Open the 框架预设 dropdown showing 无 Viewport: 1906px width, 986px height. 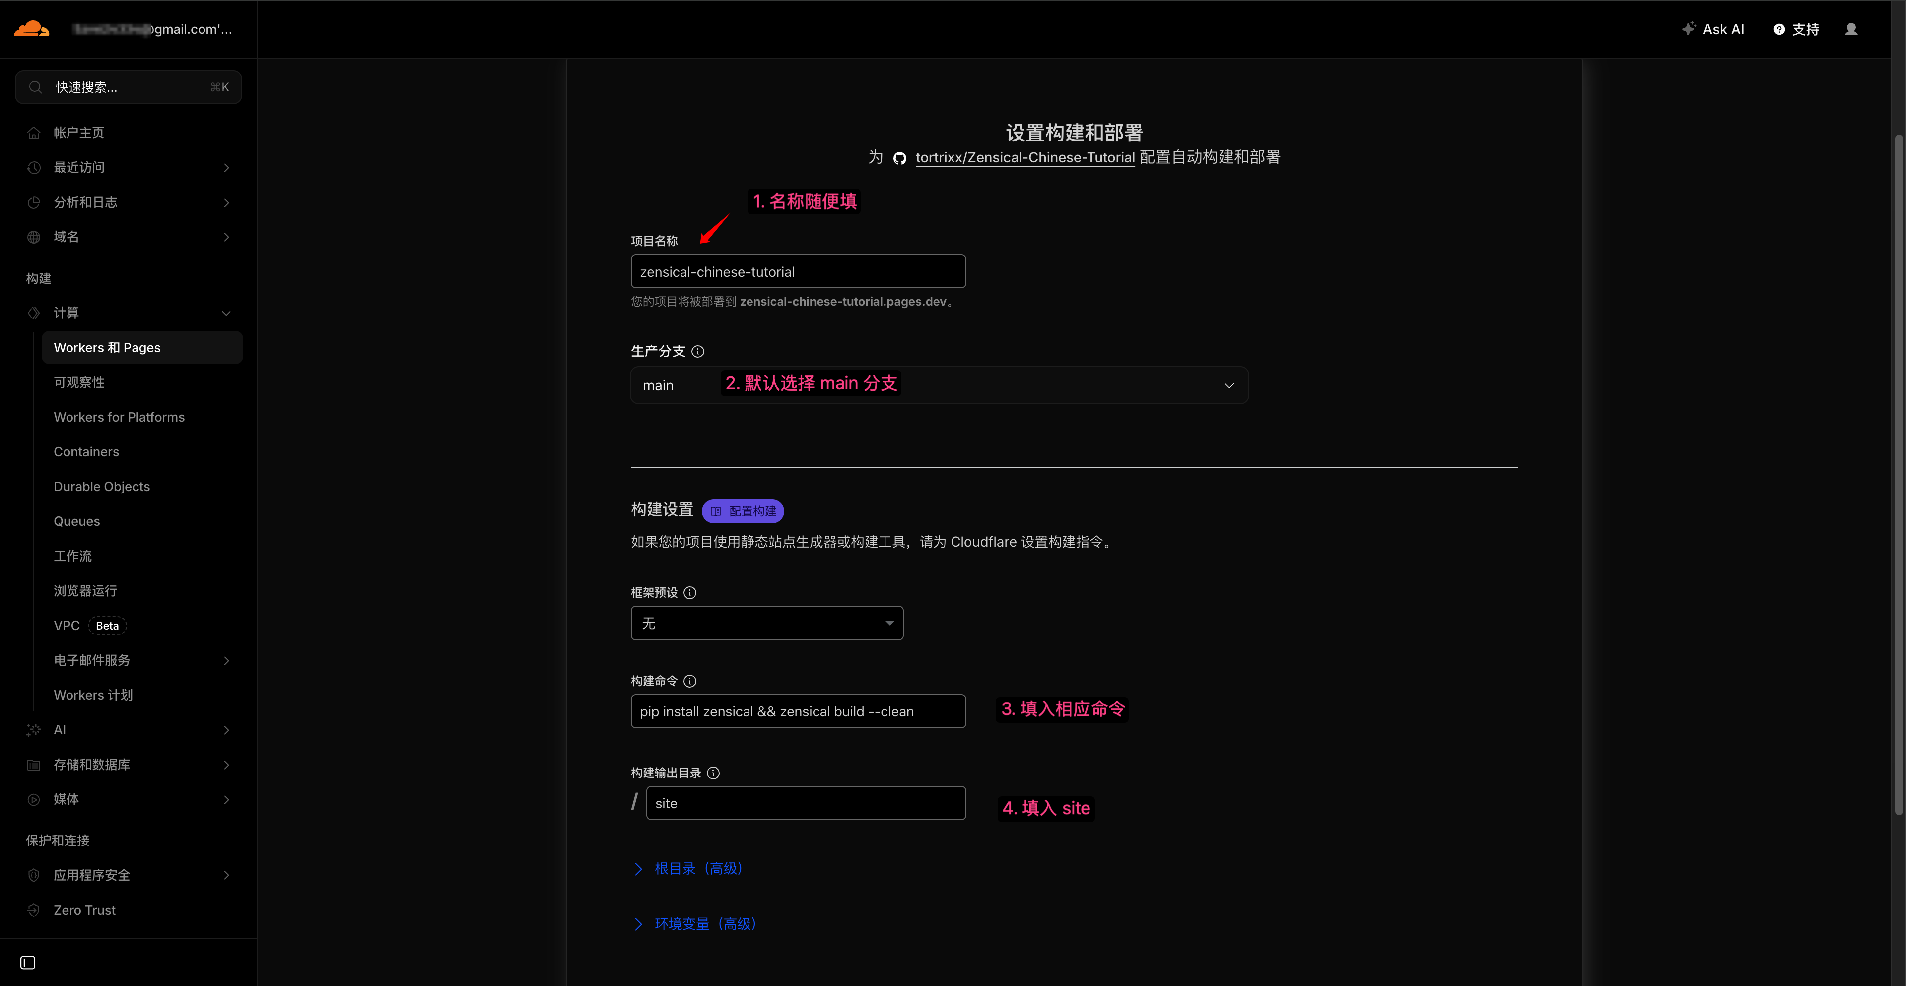click(766, 623)
